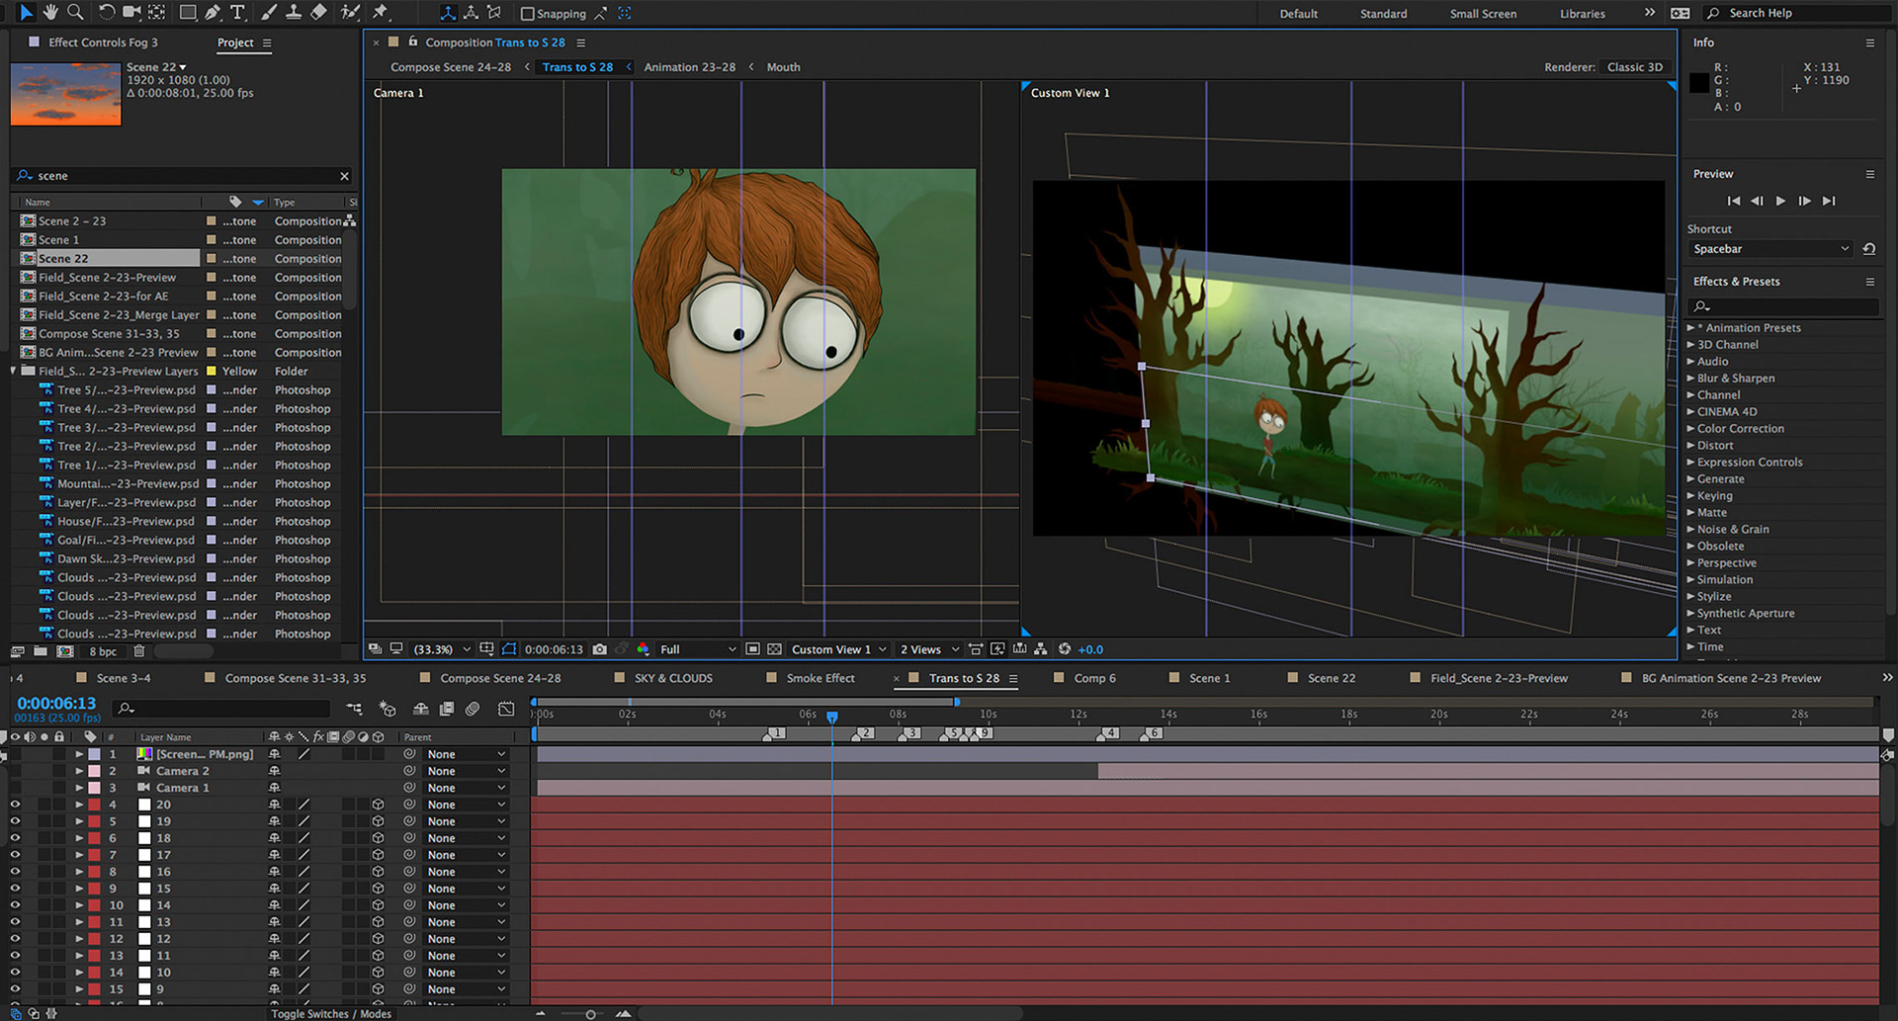Click the Yellow label swatch of folder

click(x=211, y=372)
